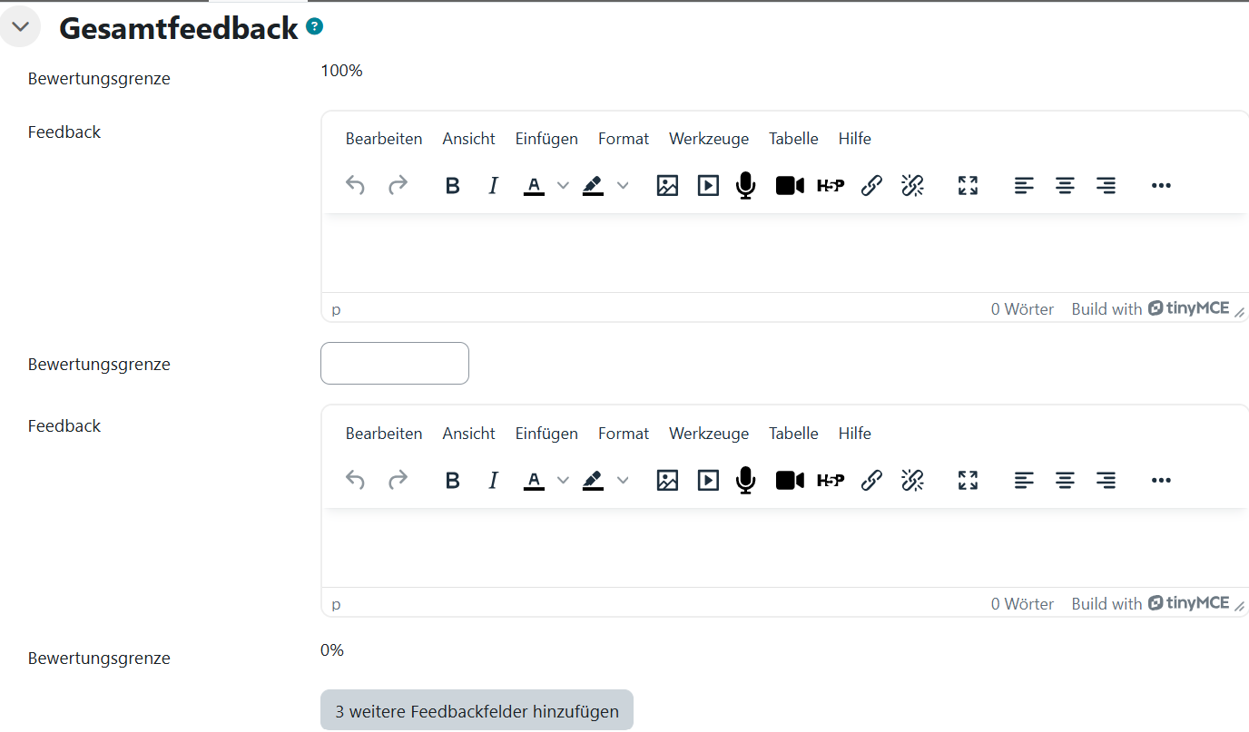The height and width of the screenshot is (732, 1249).
Task: Insert an image into the feedback
Action: pyautogui.click(x=667, y=185)
